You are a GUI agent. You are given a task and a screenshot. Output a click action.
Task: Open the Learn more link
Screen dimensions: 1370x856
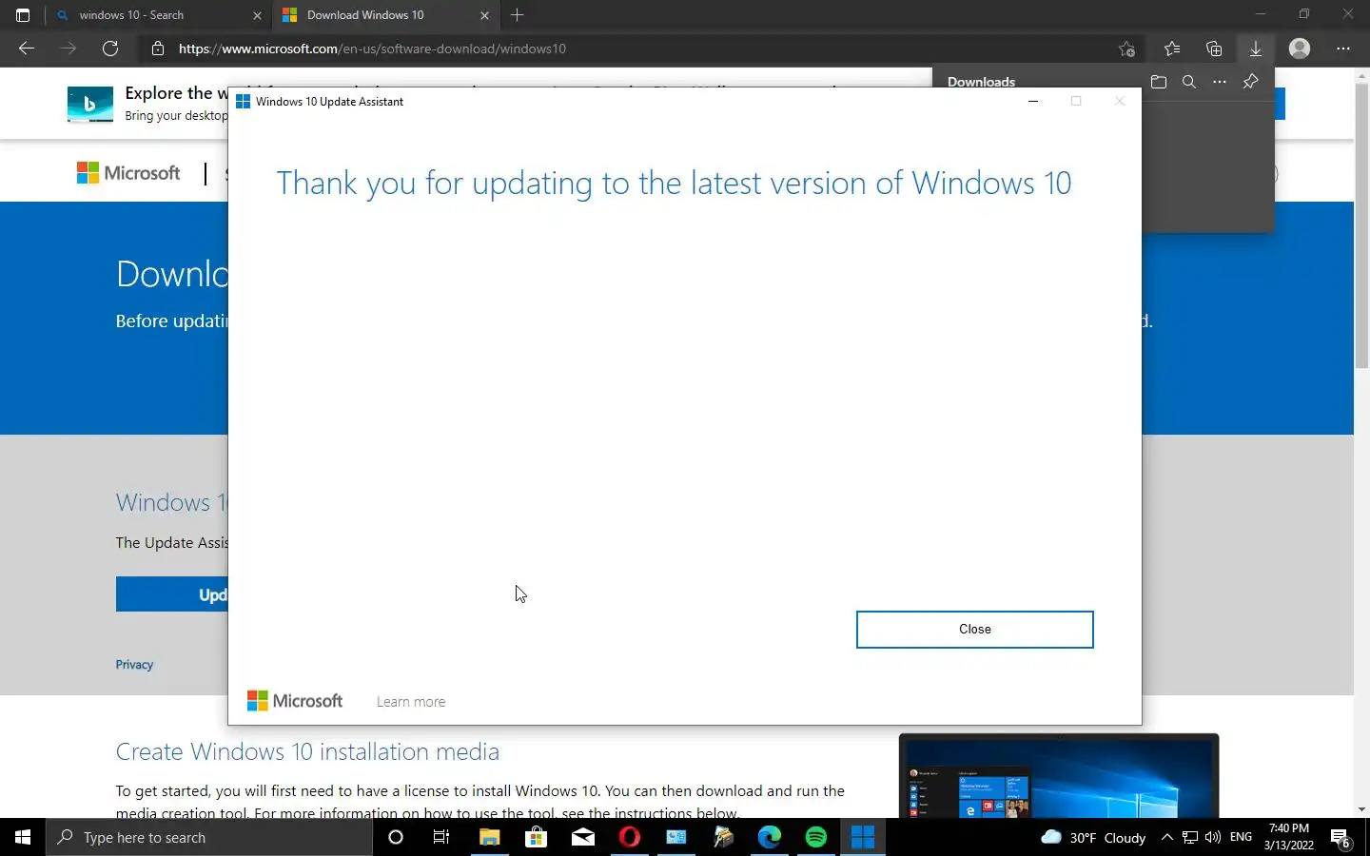(411, 702)
